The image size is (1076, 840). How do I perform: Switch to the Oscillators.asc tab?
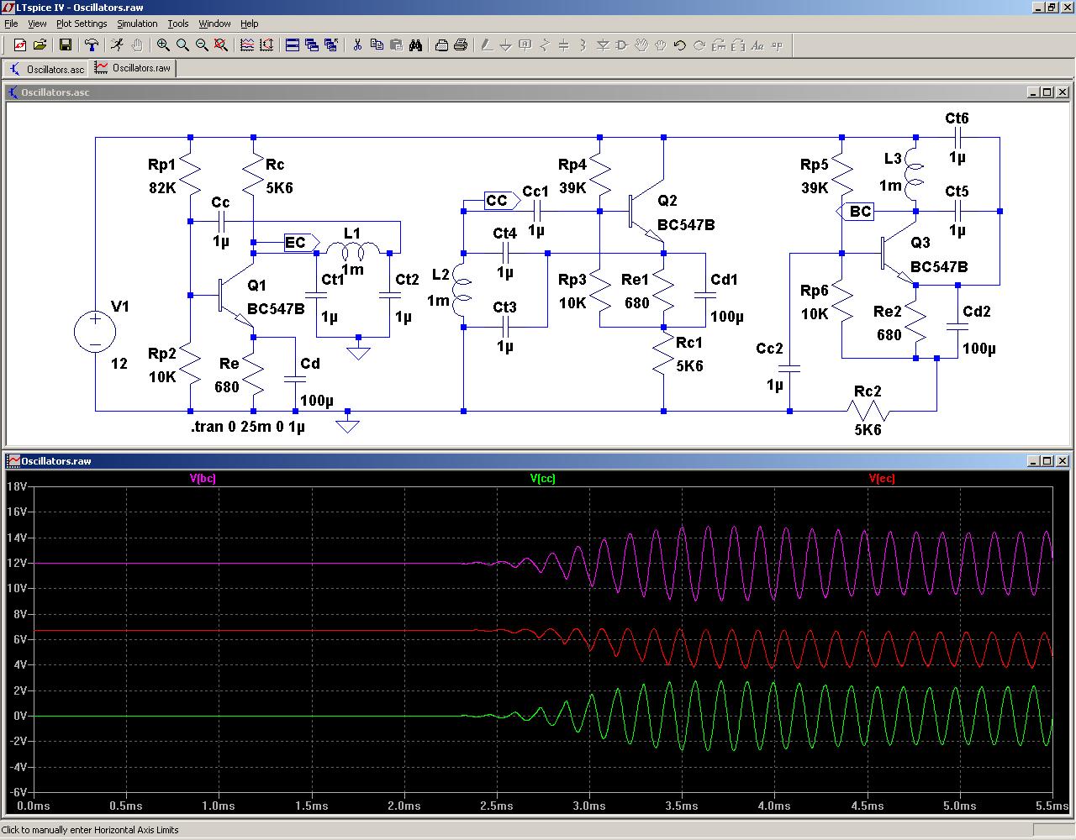point(47,69)
